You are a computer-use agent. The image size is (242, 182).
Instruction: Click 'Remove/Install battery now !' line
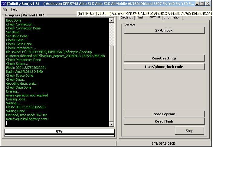[28, 119]
